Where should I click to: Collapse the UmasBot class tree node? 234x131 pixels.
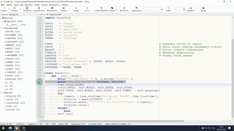click(3, 21)
